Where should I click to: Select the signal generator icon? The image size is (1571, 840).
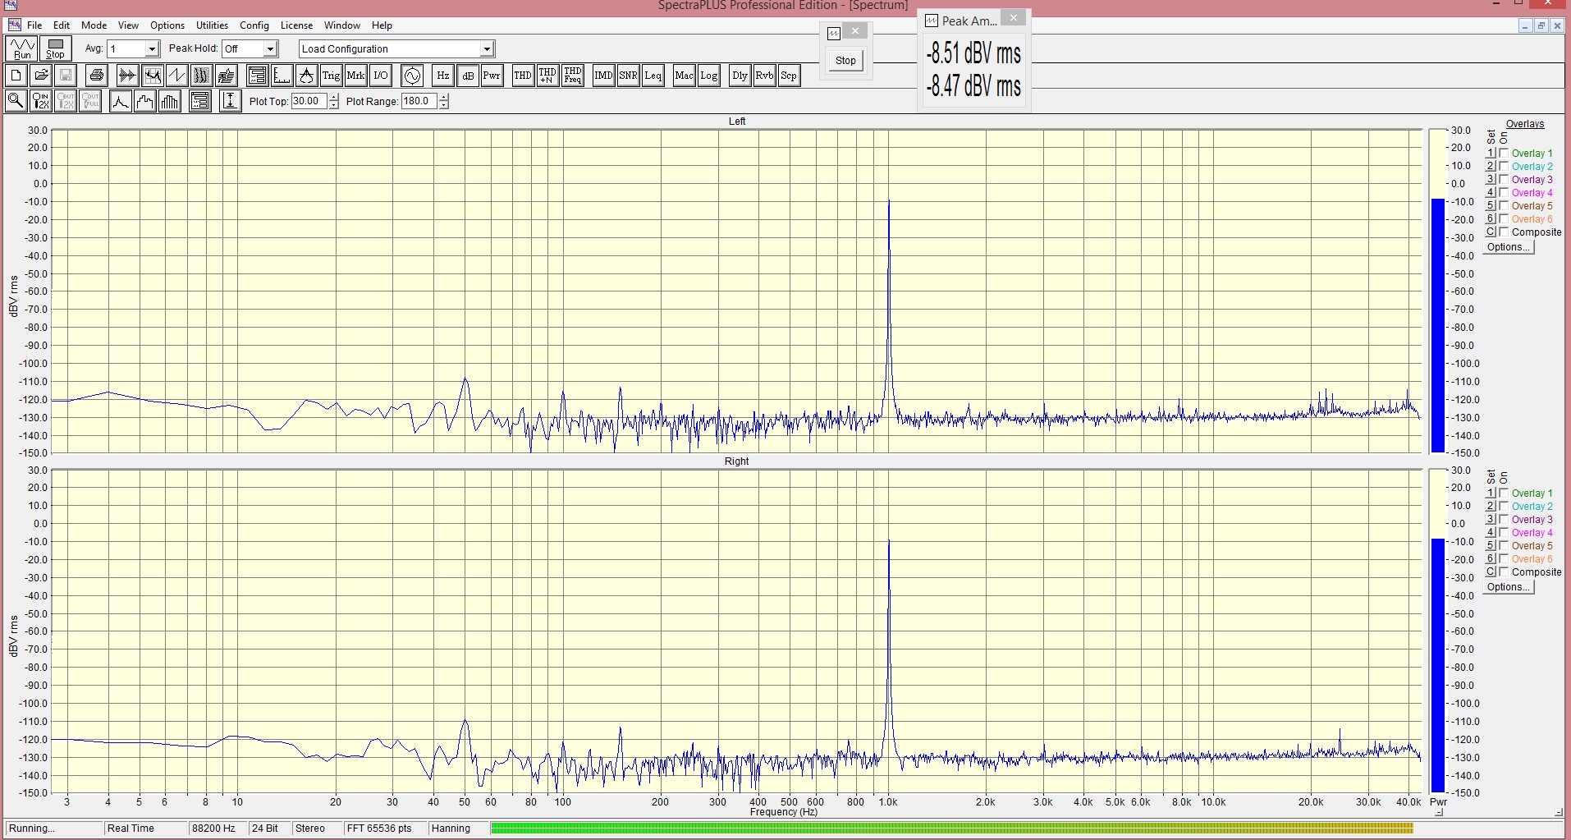[x=412, y=76]
